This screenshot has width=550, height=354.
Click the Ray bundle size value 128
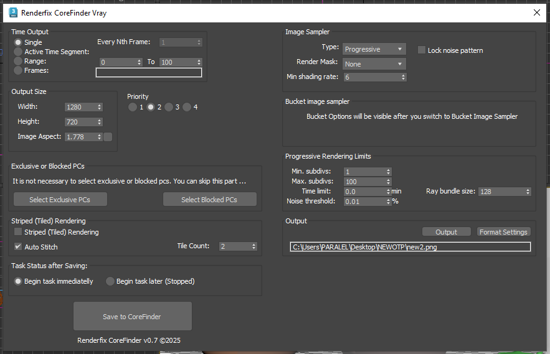pos(501,192)
